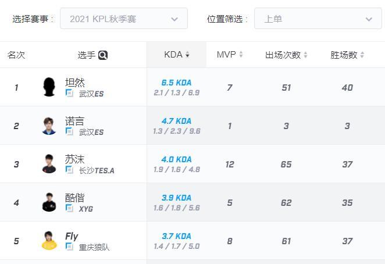Click the sort arrows next to 胜场数
Viewport: 385px width, 264px height.
coord(362,55)
